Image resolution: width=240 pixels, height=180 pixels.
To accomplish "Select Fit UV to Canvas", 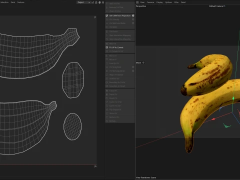I will pyautogui.click(x=120, y=47).
